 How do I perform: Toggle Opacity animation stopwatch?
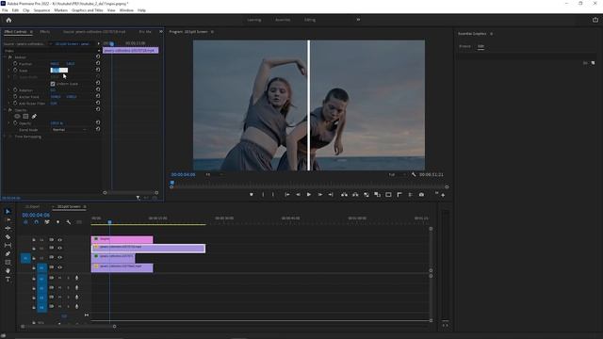click(x=15, y=123)
